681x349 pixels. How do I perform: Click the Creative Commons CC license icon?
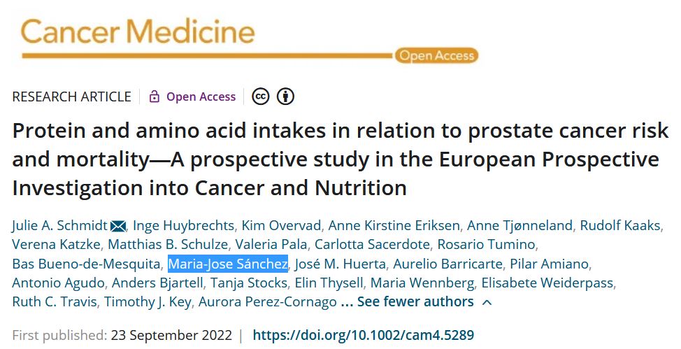coord(261,97)
